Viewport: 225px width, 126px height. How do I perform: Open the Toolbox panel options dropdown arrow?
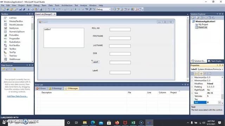click(27, 14)
